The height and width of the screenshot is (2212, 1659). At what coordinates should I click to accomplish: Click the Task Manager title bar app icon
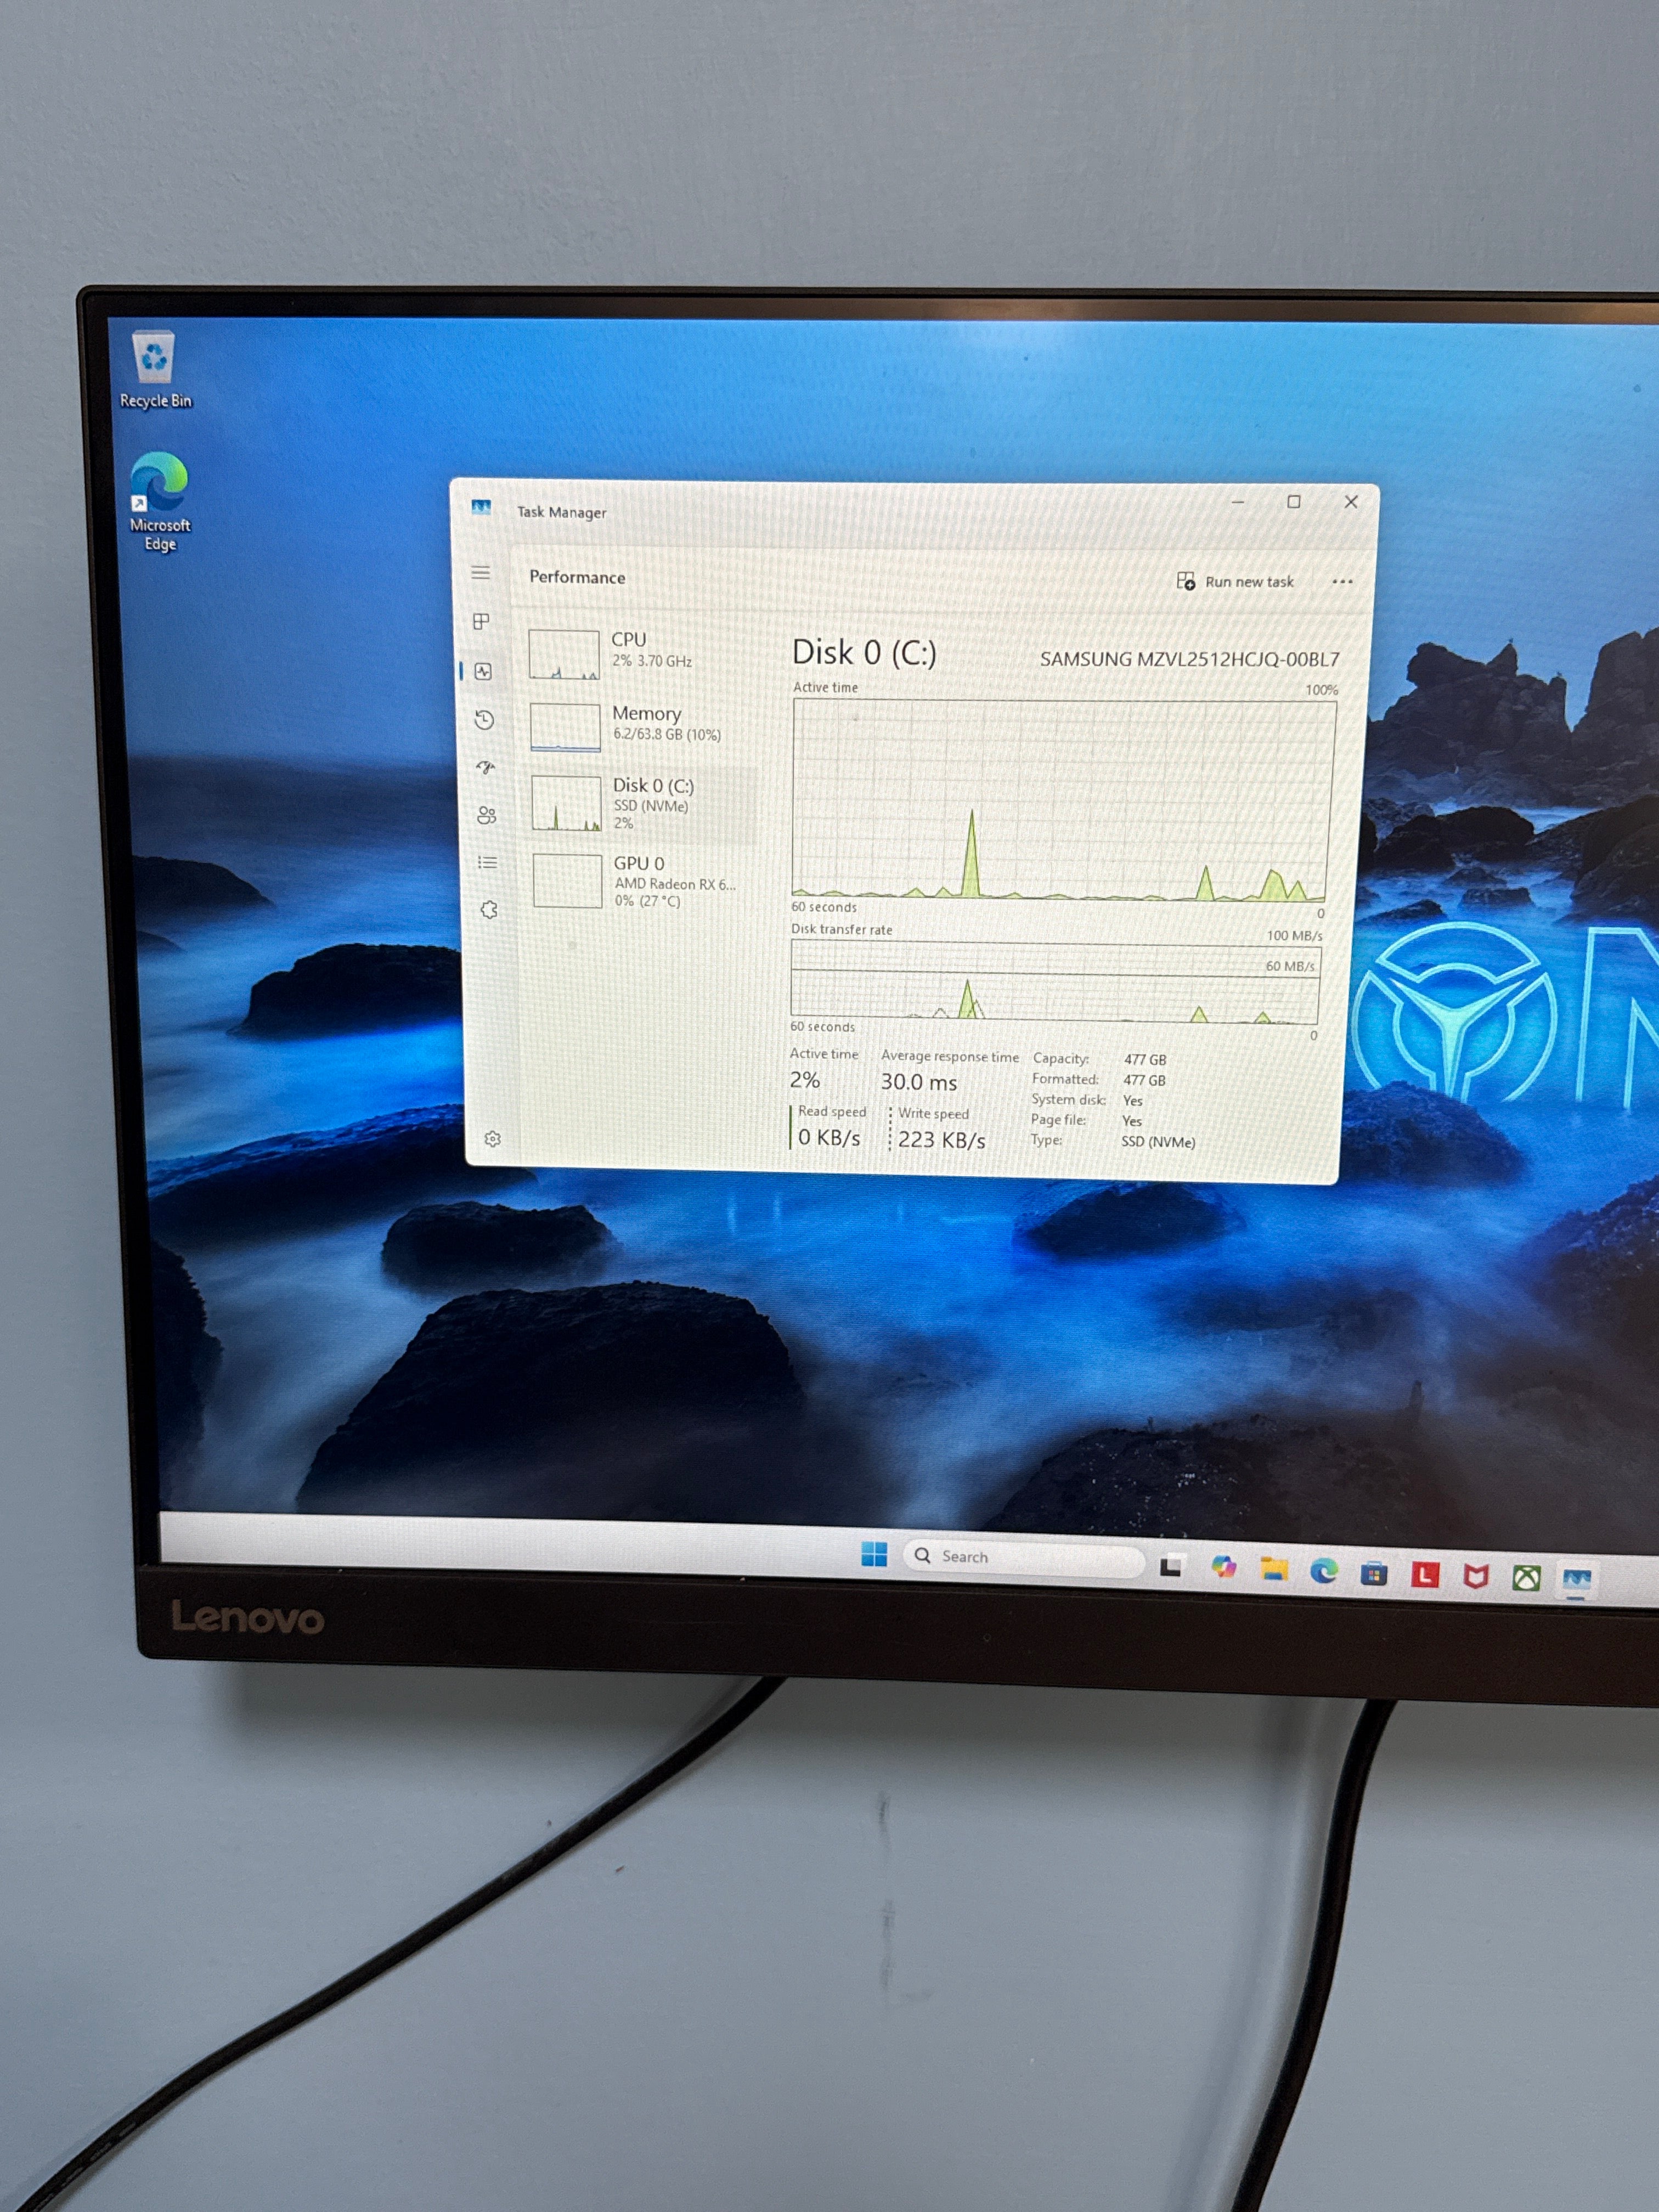click(481, 507)
